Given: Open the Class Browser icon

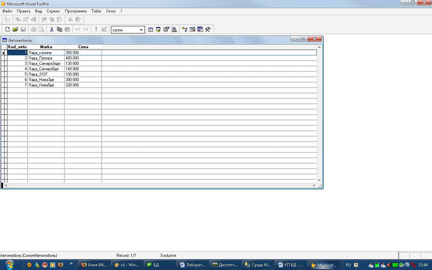Looking at the screenshot, I should (185, 30).
